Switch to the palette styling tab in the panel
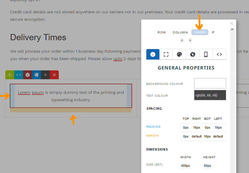Image resolution: width=249 pixels, height=173 pixels. point(179,54)
